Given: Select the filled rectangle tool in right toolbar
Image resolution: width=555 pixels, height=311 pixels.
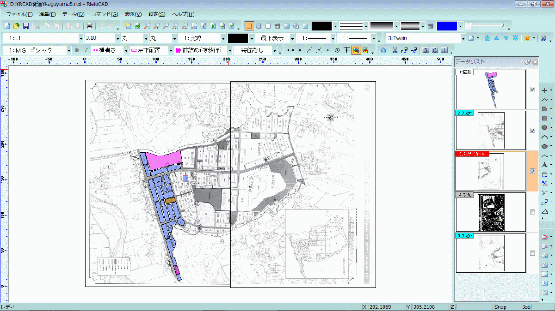Looking at the screenshot, I should click(x=545, y=118).
